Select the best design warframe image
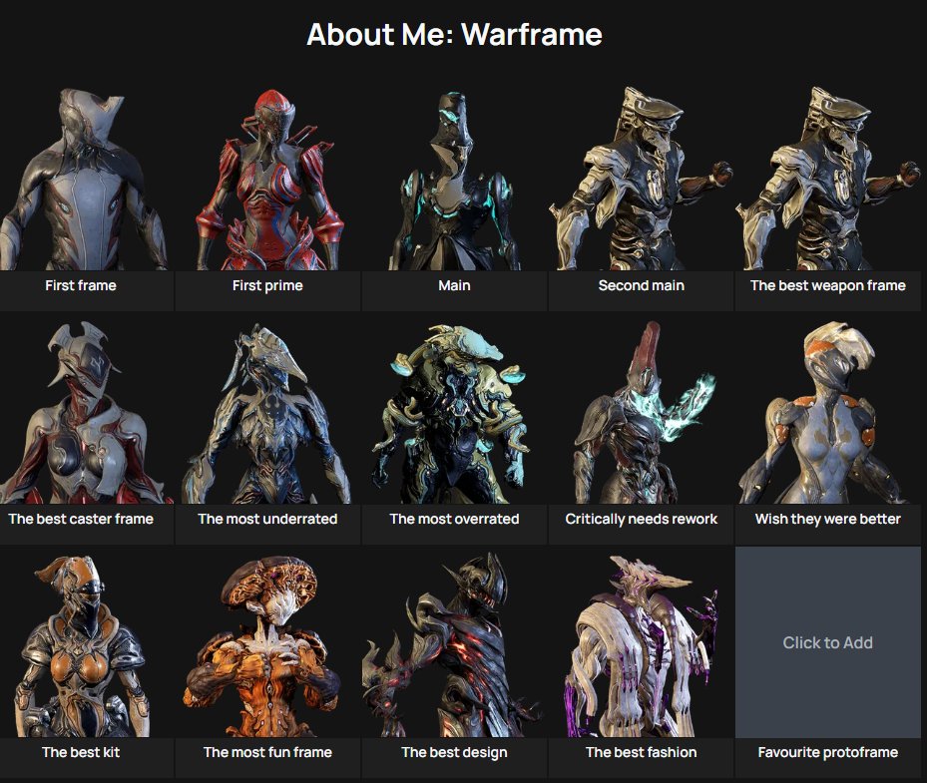The image size is (927, 783). point(454,644)
